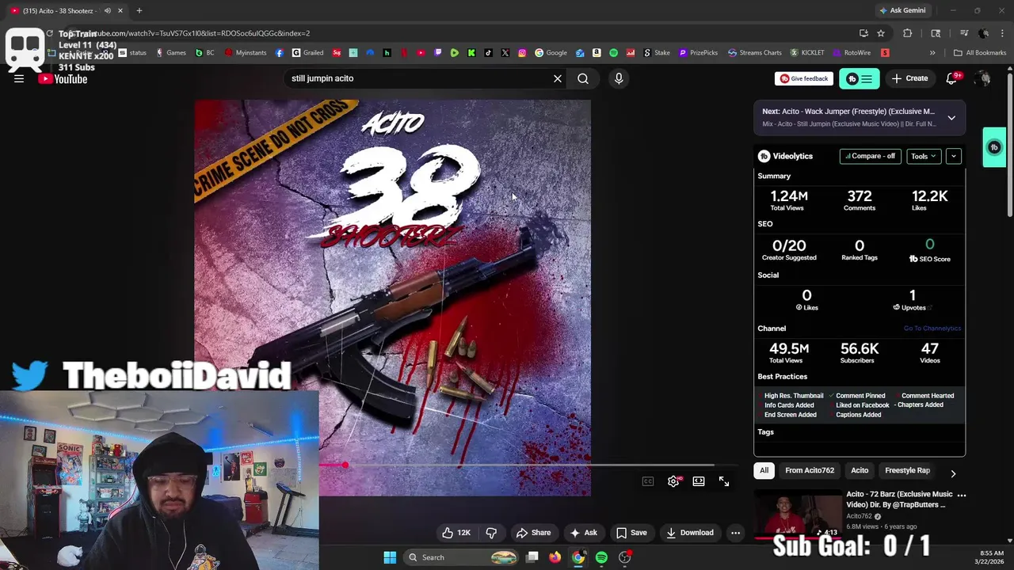Click the Ask Gemini button
Image resolution: width=1014 pixels, height=570 pixels.
(x=902, y=10)
